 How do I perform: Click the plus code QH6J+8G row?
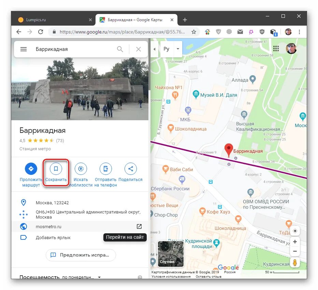pyautogui.click(x=80, y=215)
